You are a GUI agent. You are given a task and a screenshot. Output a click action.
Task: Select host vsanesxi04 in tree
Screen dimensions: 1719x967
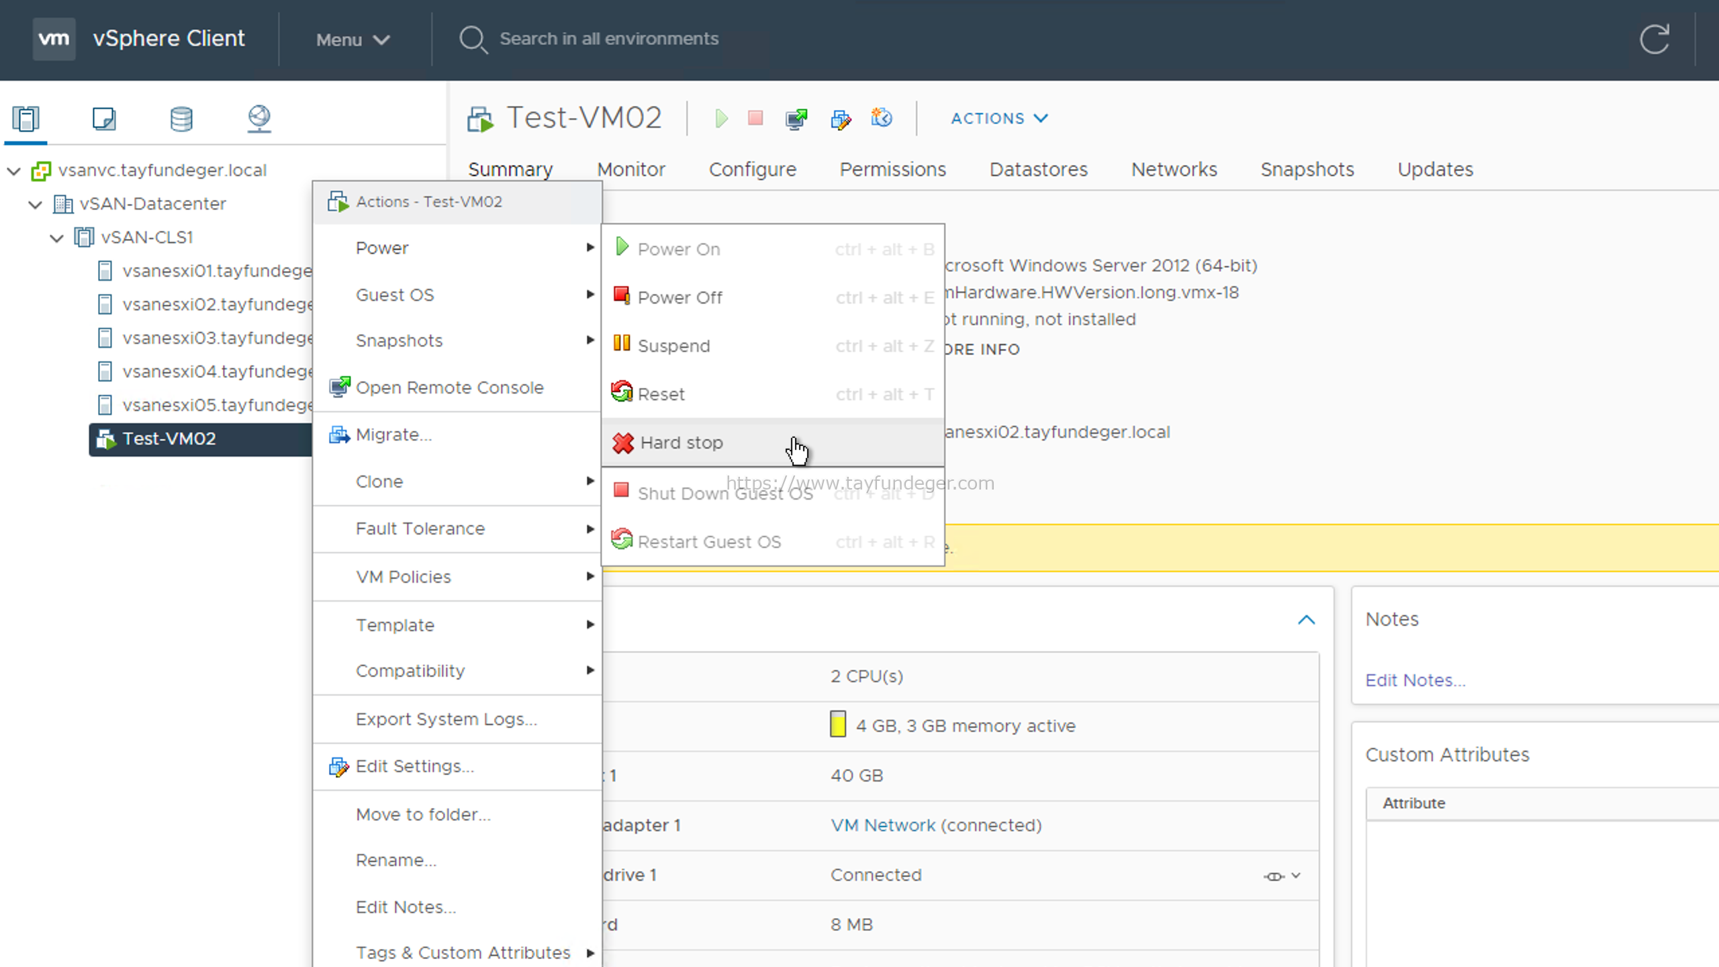point(205,371)
